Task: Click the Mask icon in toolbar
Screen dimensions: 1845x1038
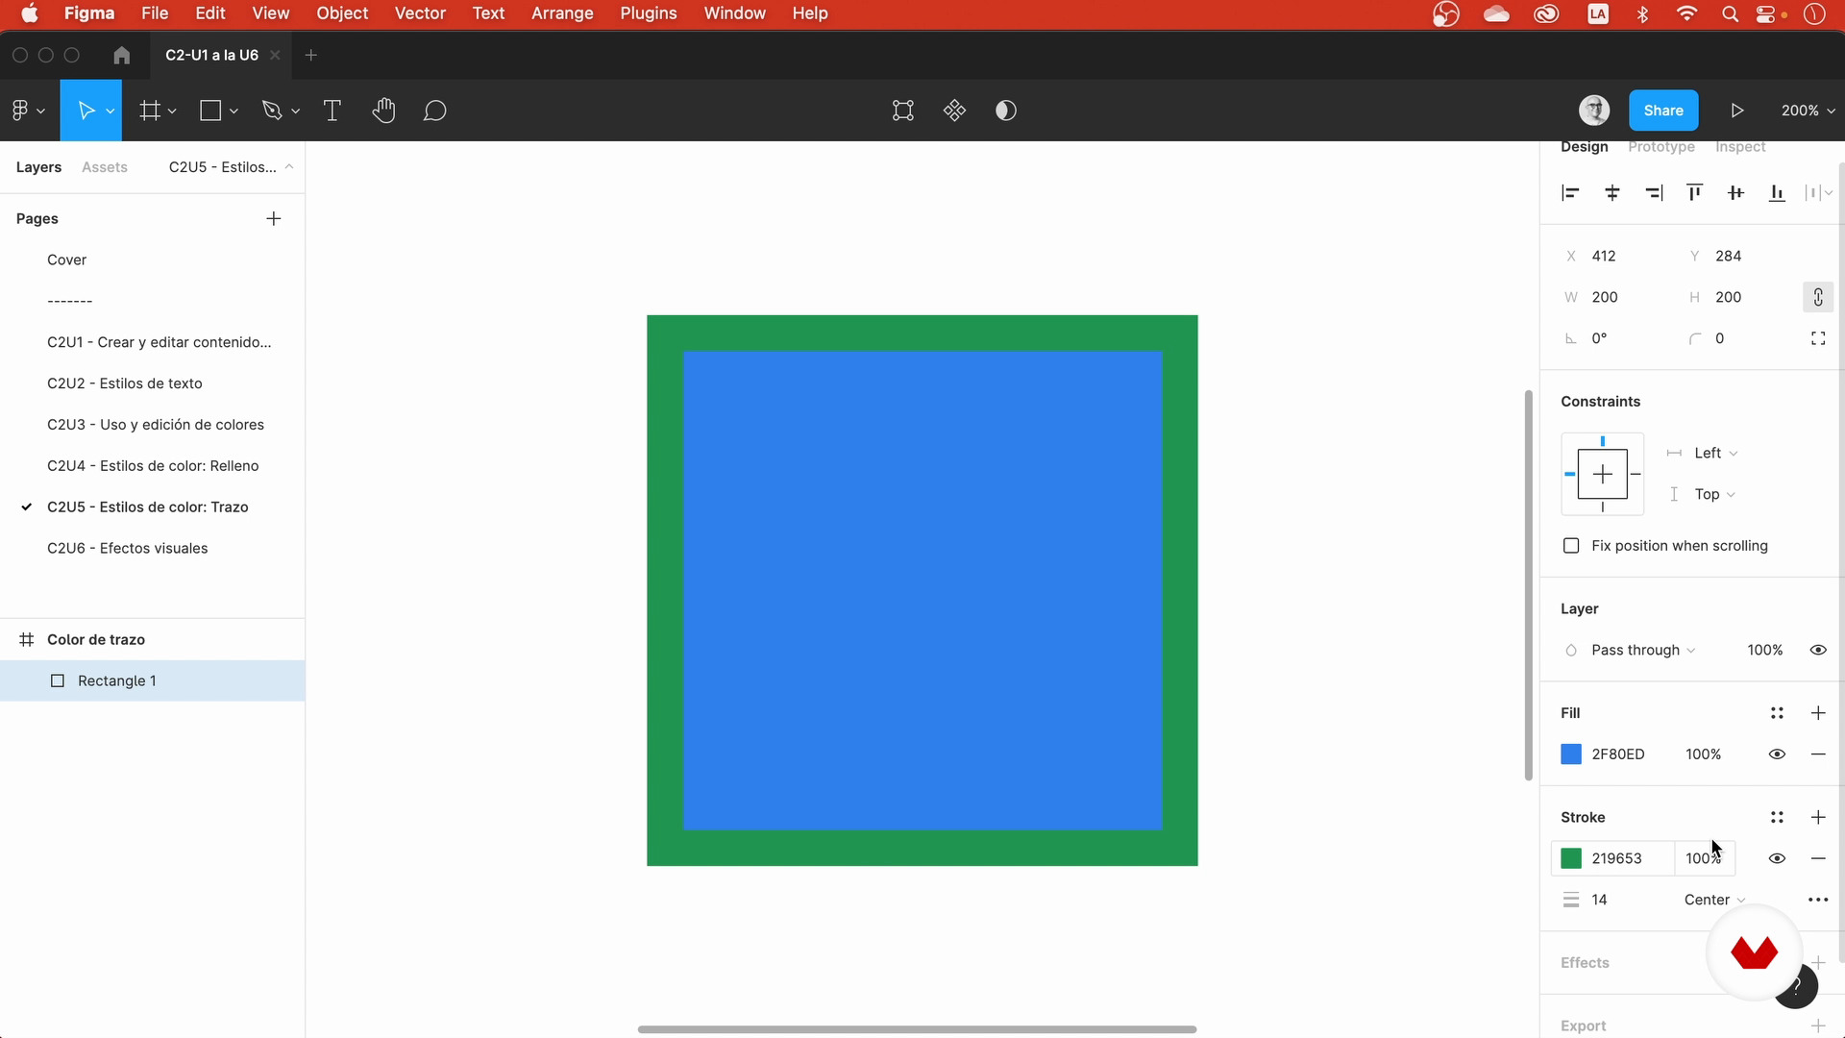Action: 1006,111
